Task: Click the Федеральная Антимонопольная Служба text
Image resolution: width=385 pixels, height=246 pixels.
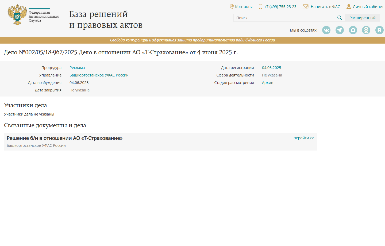Action: click(44, 16)
